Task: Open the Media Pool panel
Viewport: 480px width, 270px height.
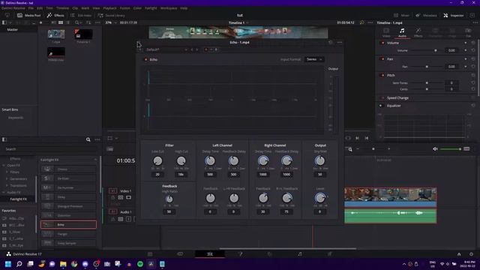Action: pyautogui.click(x=28, y=15)
